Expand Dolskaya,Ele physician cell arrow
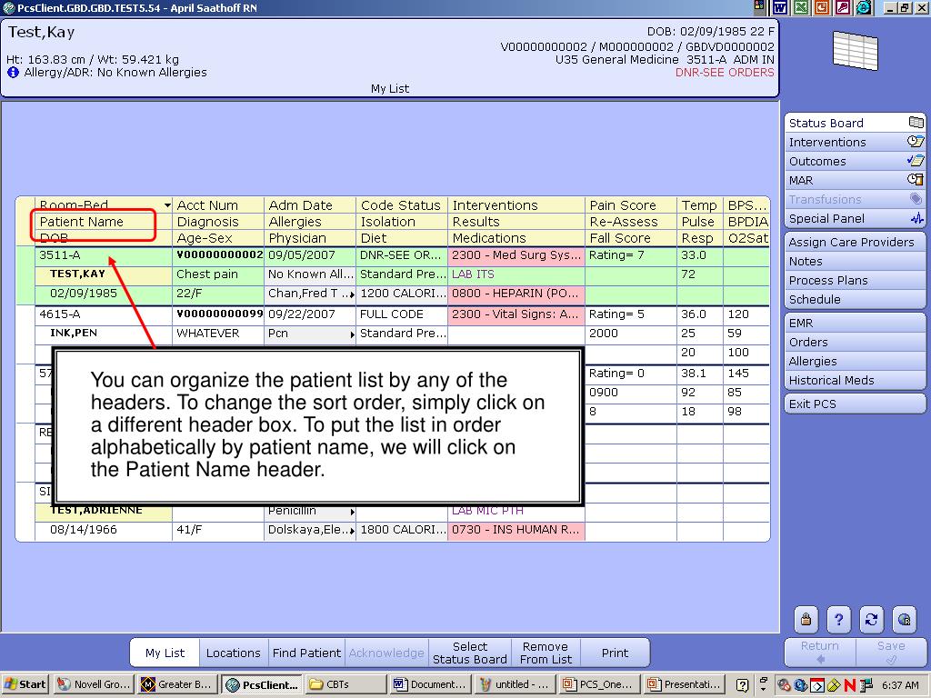 352,531
